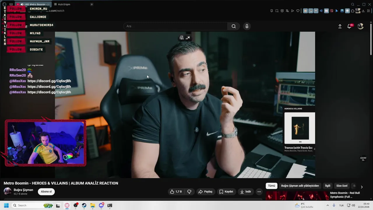
Task: Click the İndir download button
Action: point(246,192)
